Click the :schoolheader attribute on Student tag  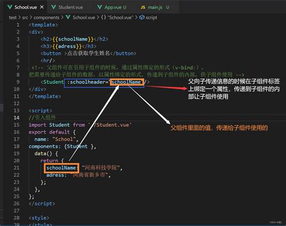pyautogui.click(x=86, y=82)
